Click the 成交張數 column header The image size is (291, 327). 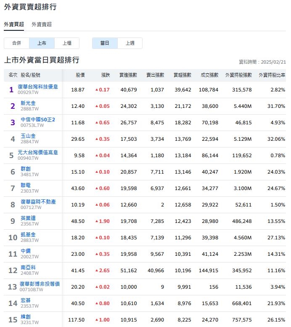209,75
